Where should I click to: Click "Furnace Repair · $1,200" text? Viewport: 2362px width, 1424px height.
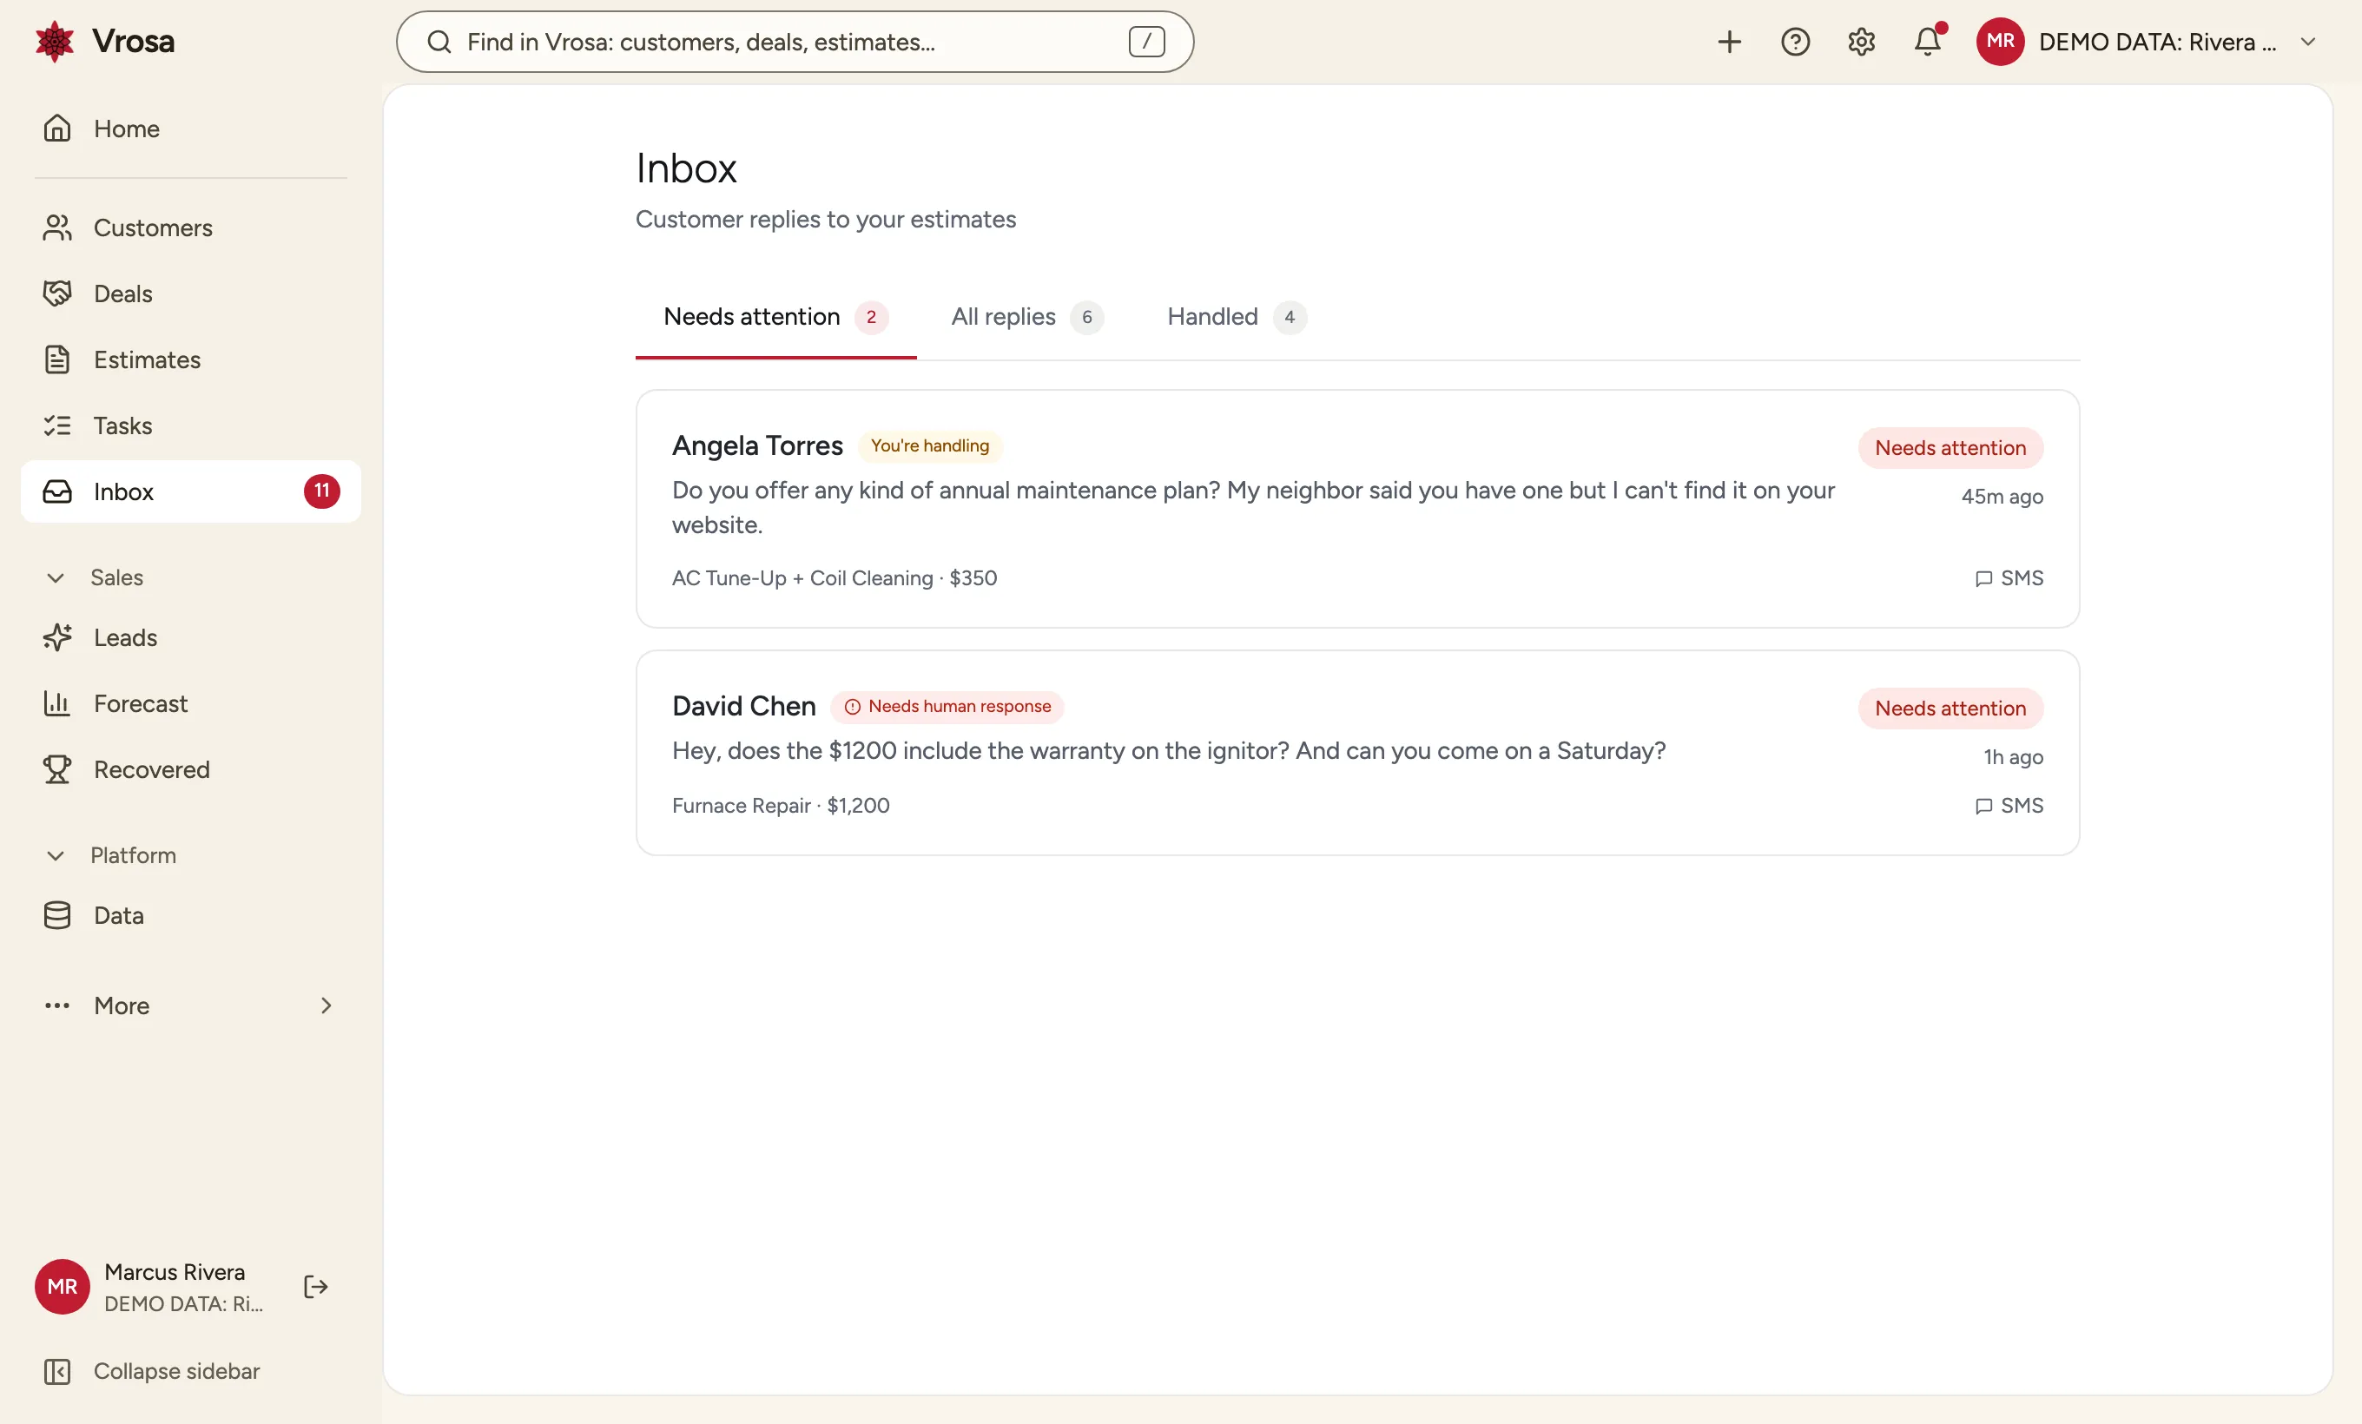click(781, 805)
